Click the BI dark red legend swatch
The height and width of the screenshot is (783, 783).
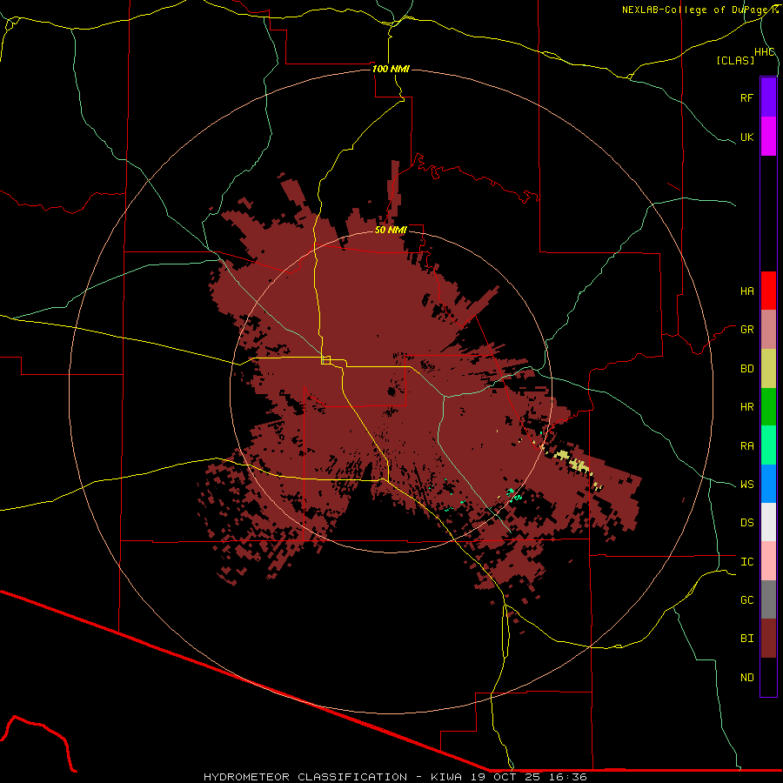click(768, 639)
